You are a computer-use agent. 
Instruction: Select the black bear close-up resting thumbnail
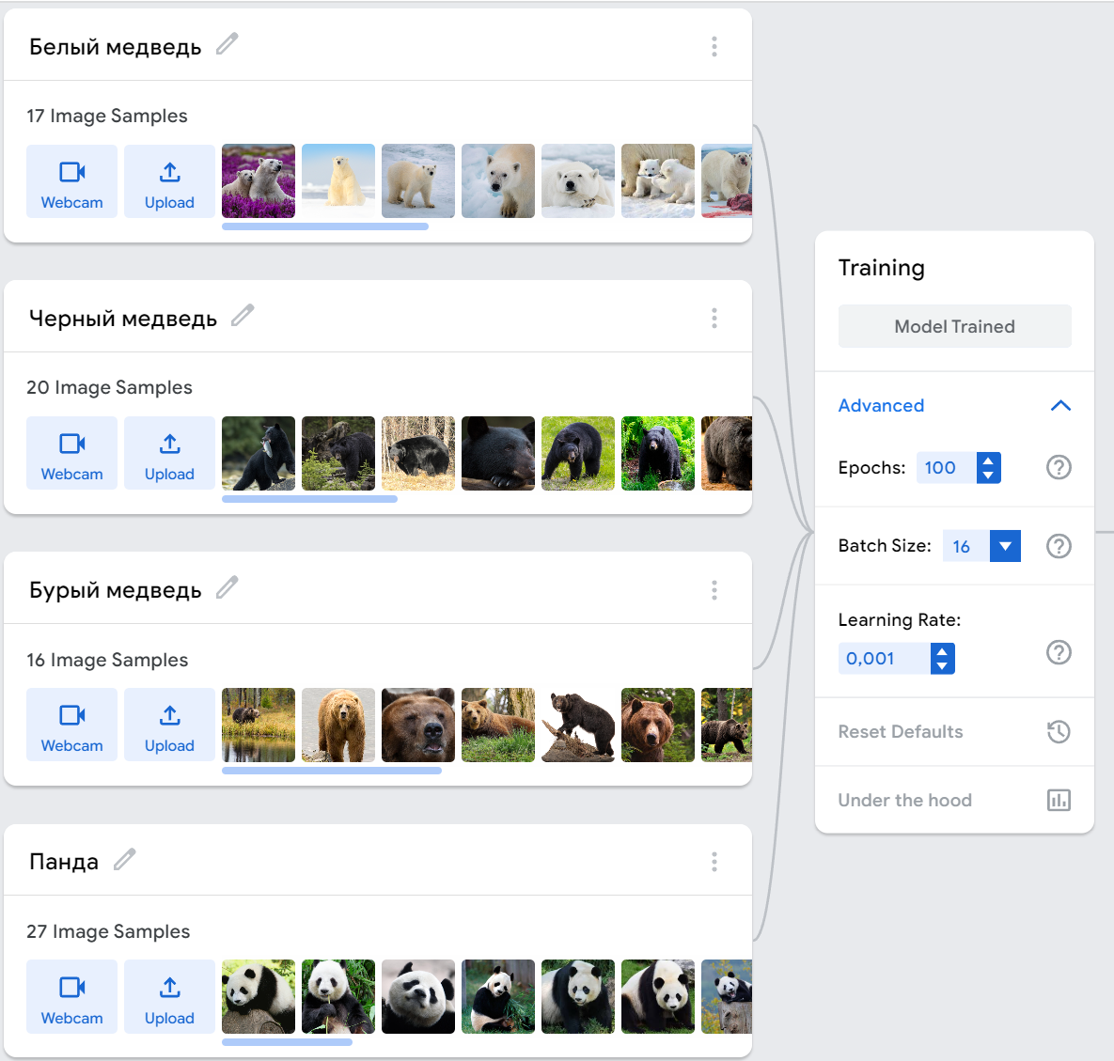498,453
